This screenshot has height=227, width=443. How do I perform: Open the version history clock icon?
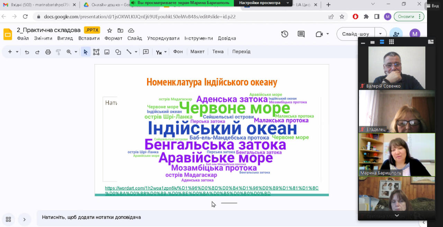(284, 34)
